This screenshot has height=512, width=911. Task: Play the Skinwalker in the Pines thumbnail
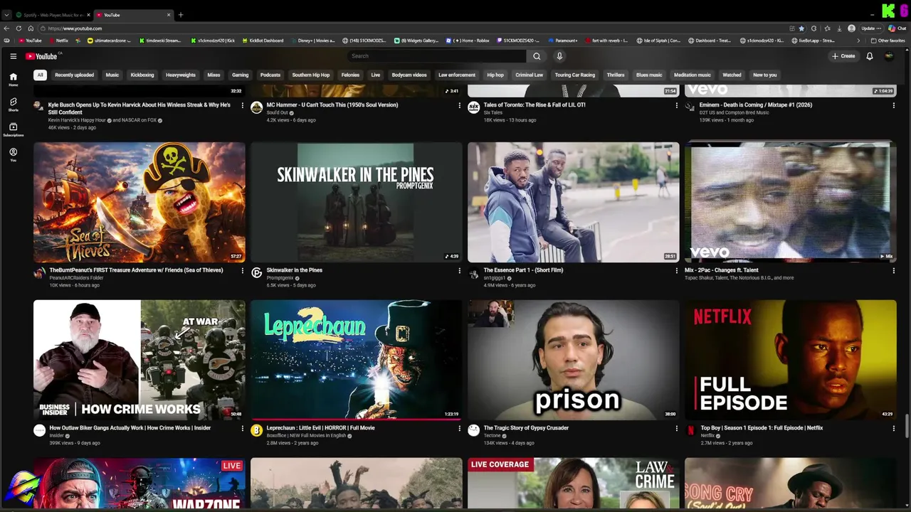click(356, 202)
